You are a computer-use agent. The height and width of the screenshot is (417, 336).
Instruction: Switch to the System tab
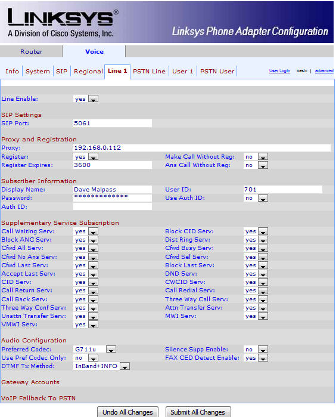tap(38, 71)
